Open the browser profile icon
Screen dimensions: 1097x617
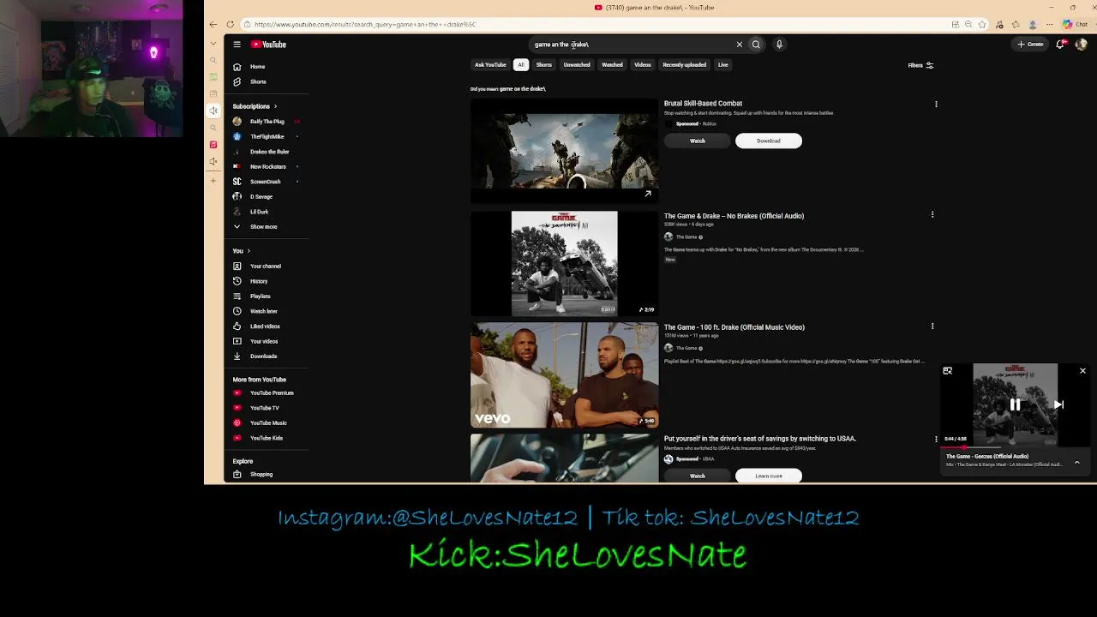tap(1032, 24)
